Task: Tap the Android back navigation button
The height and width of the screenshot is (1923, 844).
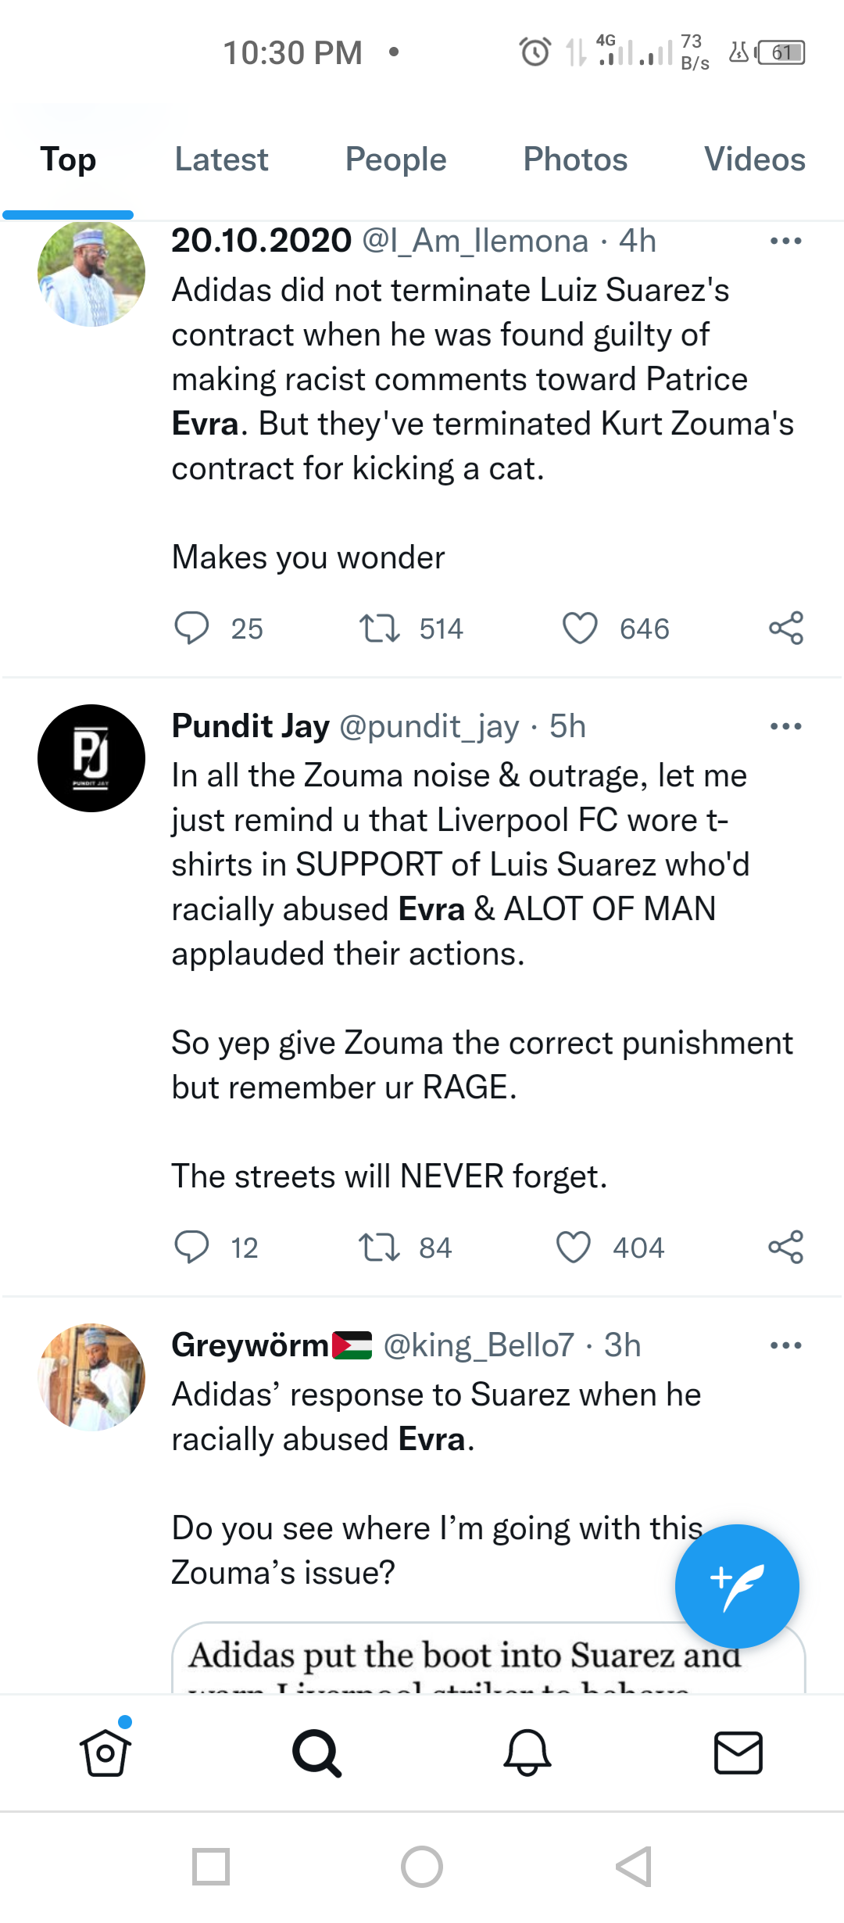Action: pyautogui.click(x=632, y=1868)
